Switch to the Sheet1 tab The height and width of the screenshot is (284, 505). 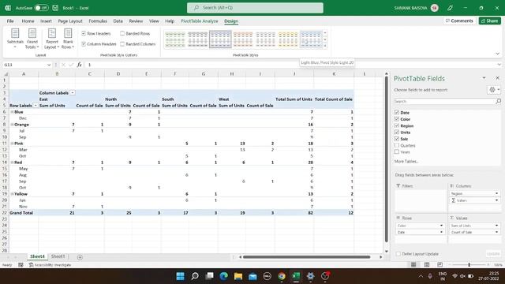click(x=58, y=256)
